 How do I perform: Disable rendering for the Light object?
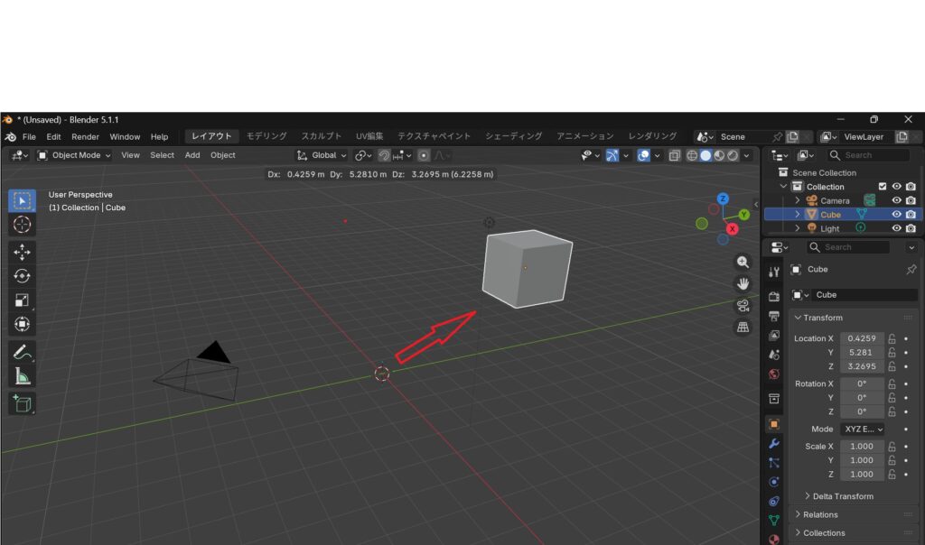pos(911,229)
